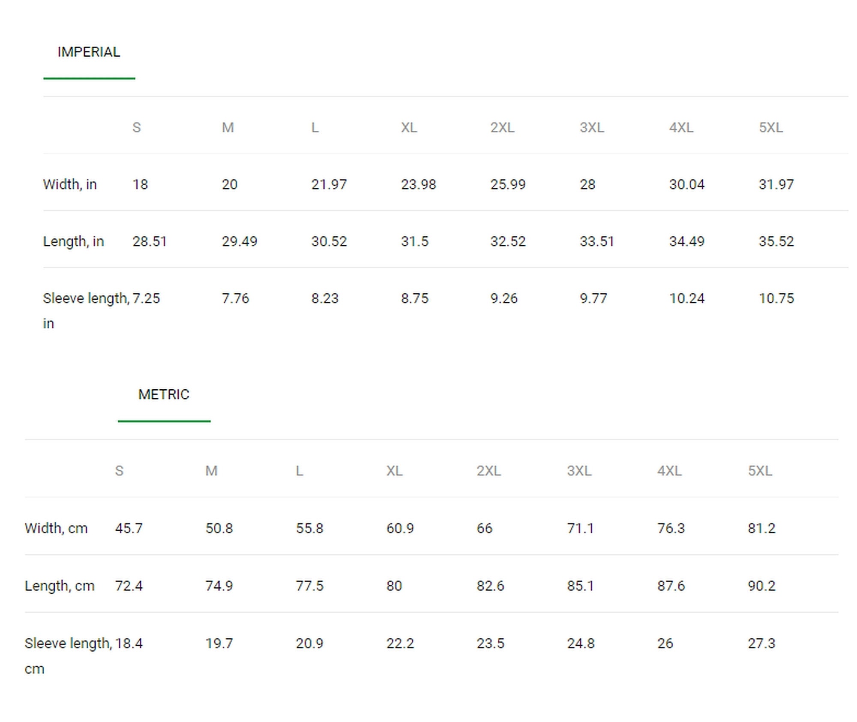Click the 45.7 width value

[129, 528]
